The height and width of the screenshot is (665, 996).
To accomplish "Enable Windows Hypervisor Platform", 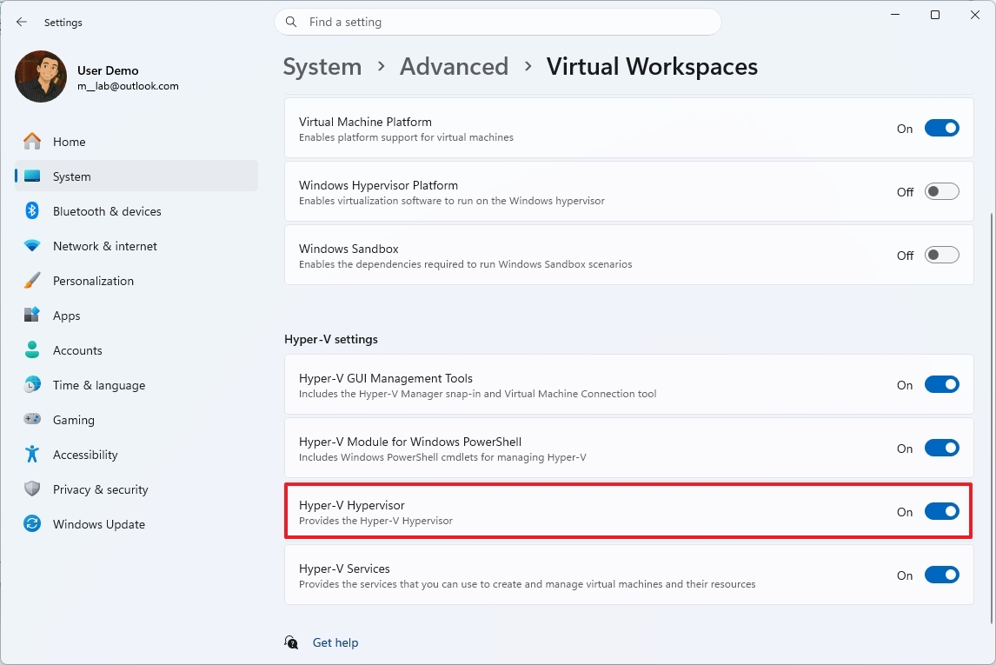I will 942,191.
